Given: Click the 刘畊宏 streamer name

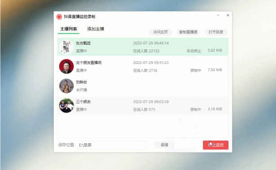Looking at the screenshot, I should tap(82, 82).
